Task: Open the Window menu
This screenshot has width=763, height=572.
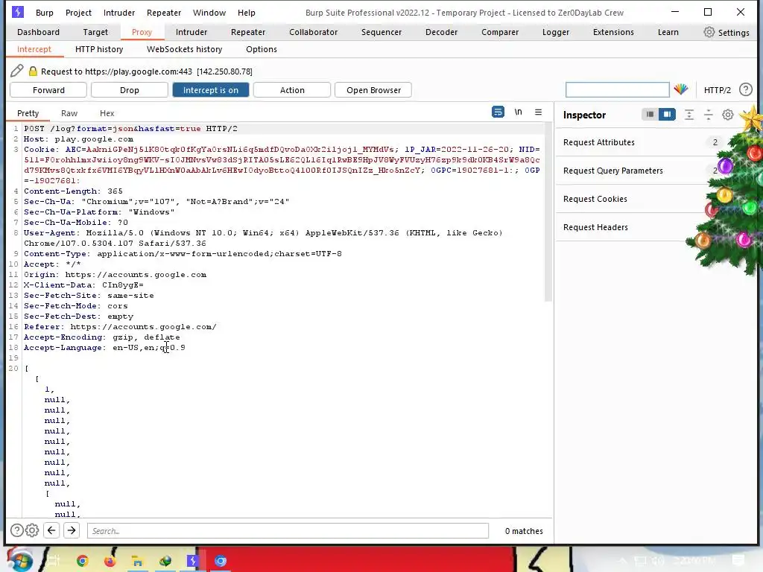Action: (x=209, y=13)
